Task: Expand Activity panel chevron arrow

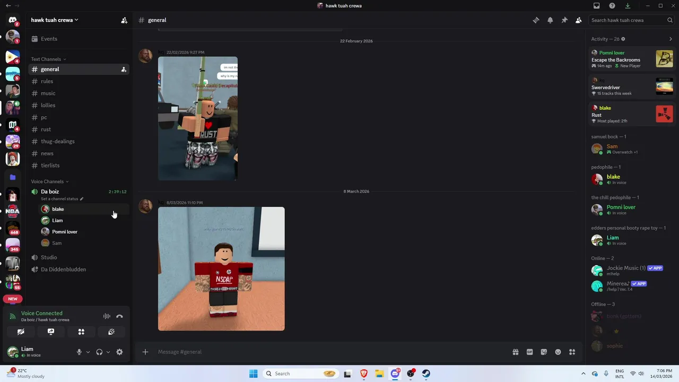Action: coord(671,39)
